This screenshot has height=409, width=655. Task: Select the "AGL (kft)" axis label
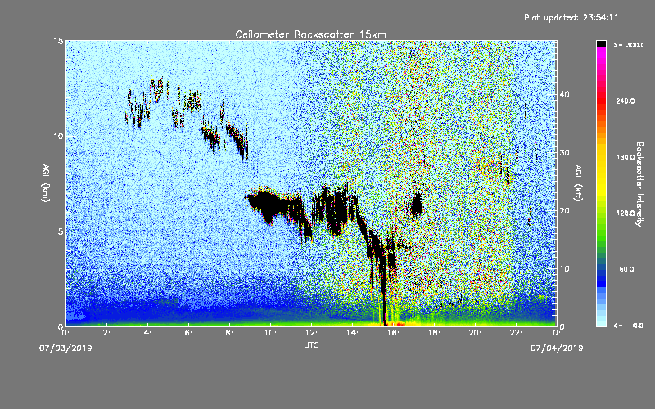click(579, 183)
